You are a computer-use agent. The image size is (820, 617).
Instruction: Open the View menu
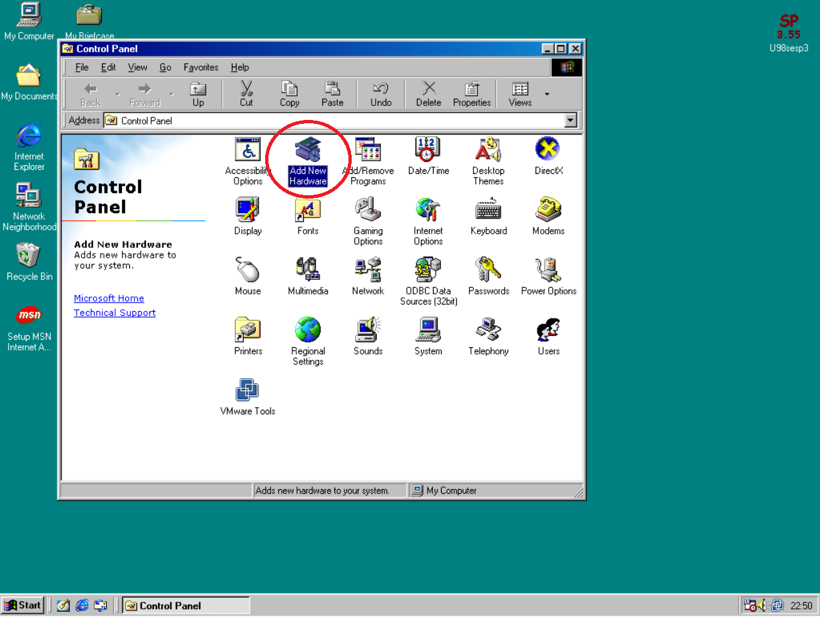(137, 67)
